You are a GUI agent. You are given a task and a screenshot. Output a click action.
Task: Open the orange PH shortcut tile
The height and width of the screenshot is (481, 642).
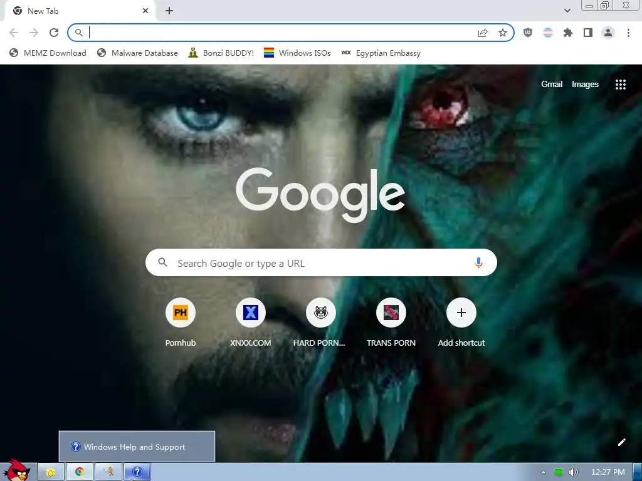coord(181,313)
